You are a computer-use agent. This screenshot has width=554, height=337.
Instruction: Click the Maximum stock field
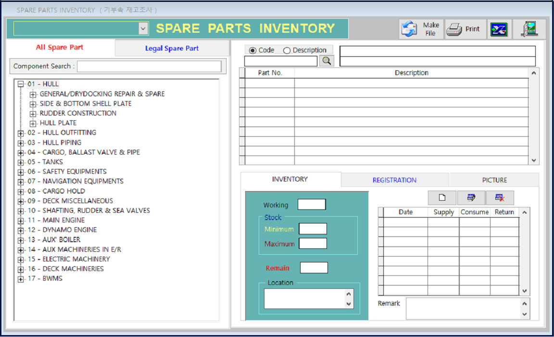click(x=313, y=243)
